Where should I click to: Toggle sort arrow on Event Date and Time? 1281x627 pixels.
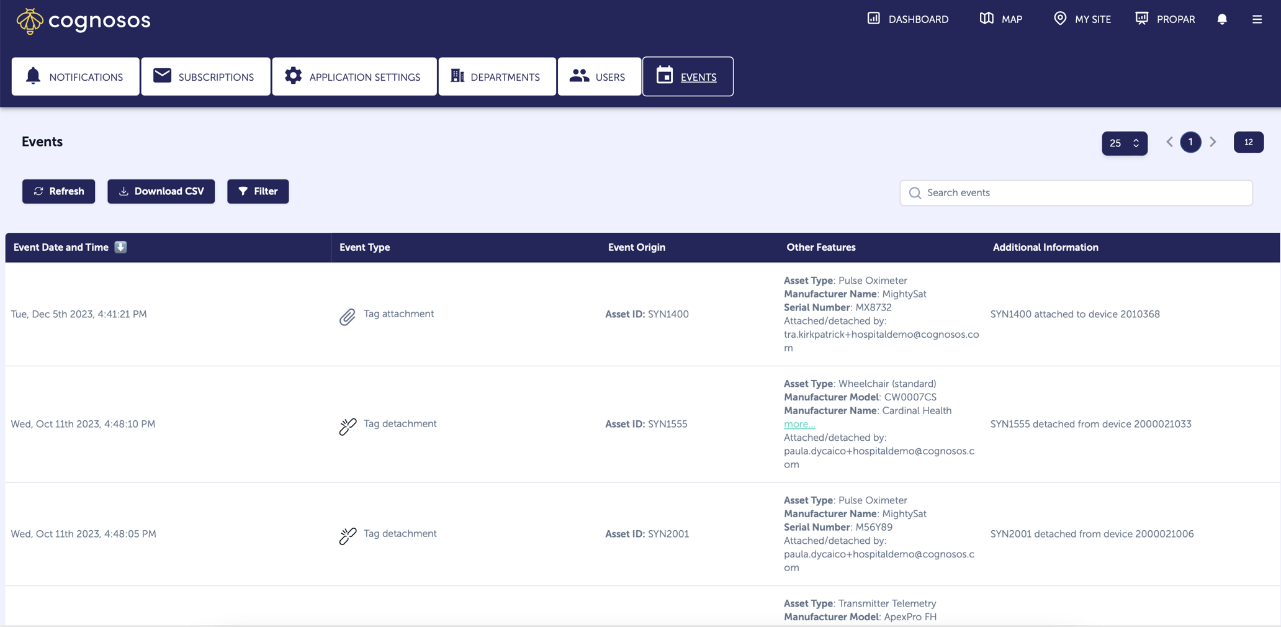(x=120, y=247)
